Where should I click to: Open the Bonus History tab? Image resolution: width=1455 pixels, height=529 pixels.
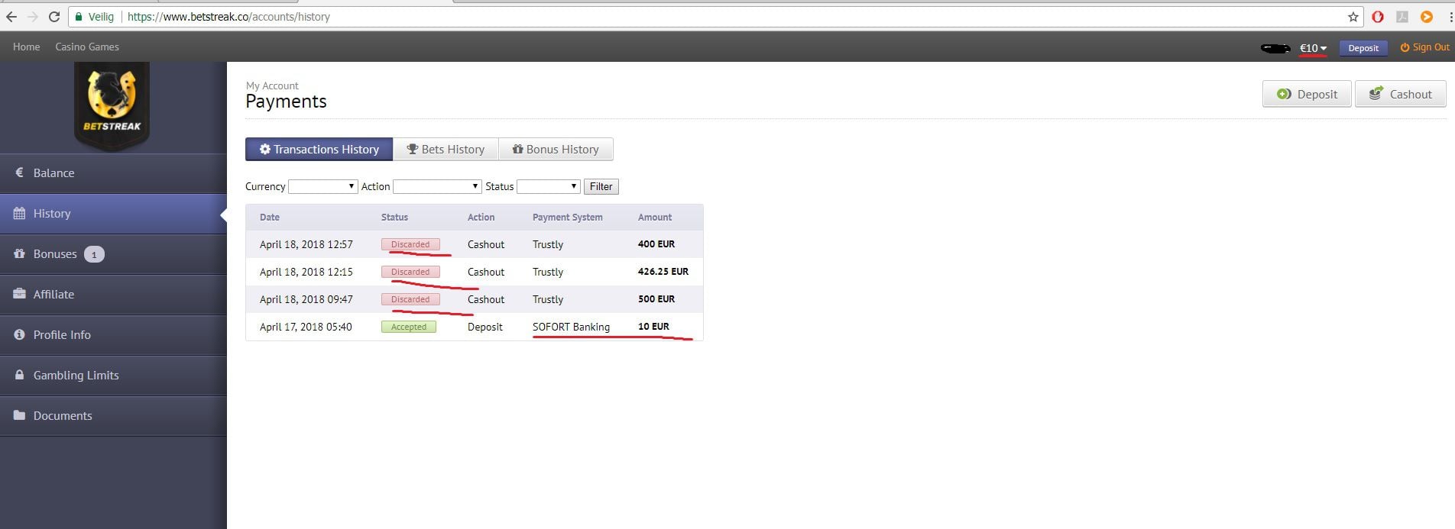pos(556,149)
